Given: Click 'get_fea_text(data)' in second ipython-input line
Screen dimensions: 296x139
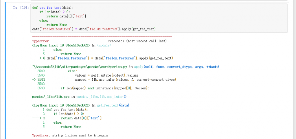Looking at the screenshot, I should coord(113,105).
